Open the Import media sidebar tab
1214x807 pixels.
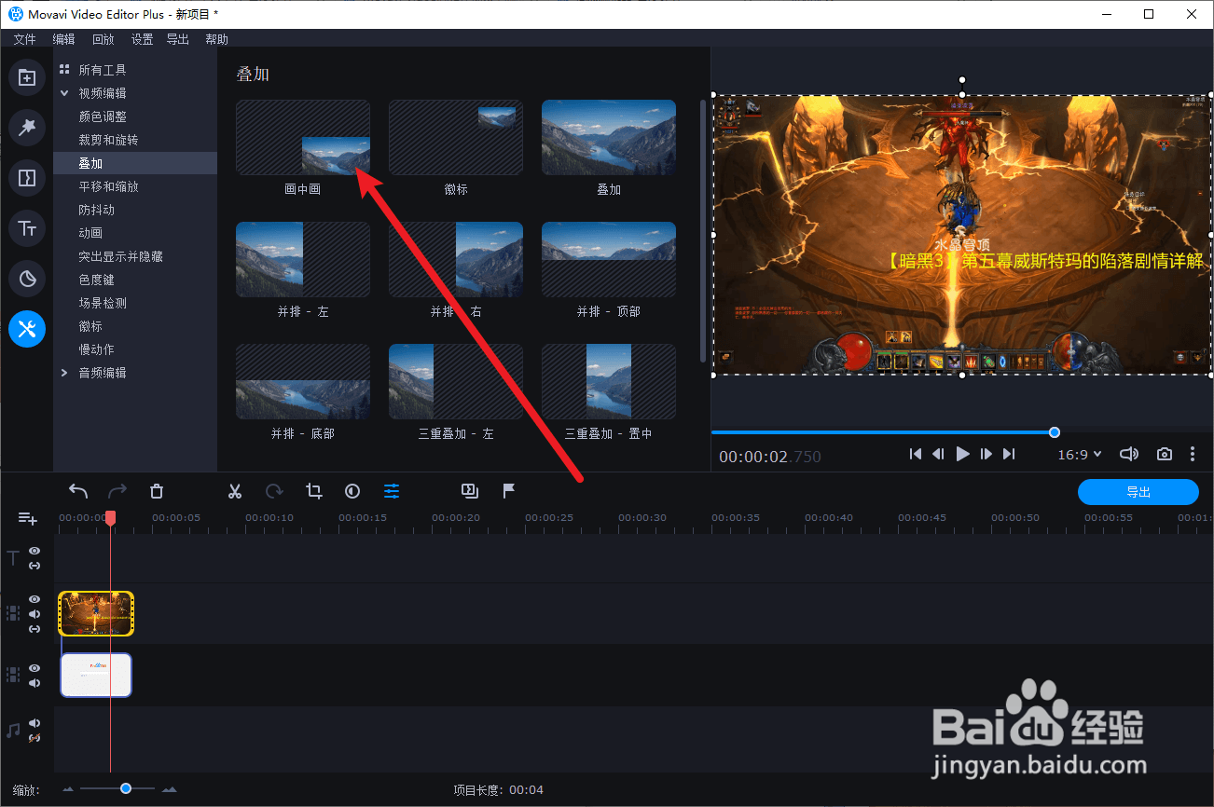pyautogui.click(x=27, y=78)
